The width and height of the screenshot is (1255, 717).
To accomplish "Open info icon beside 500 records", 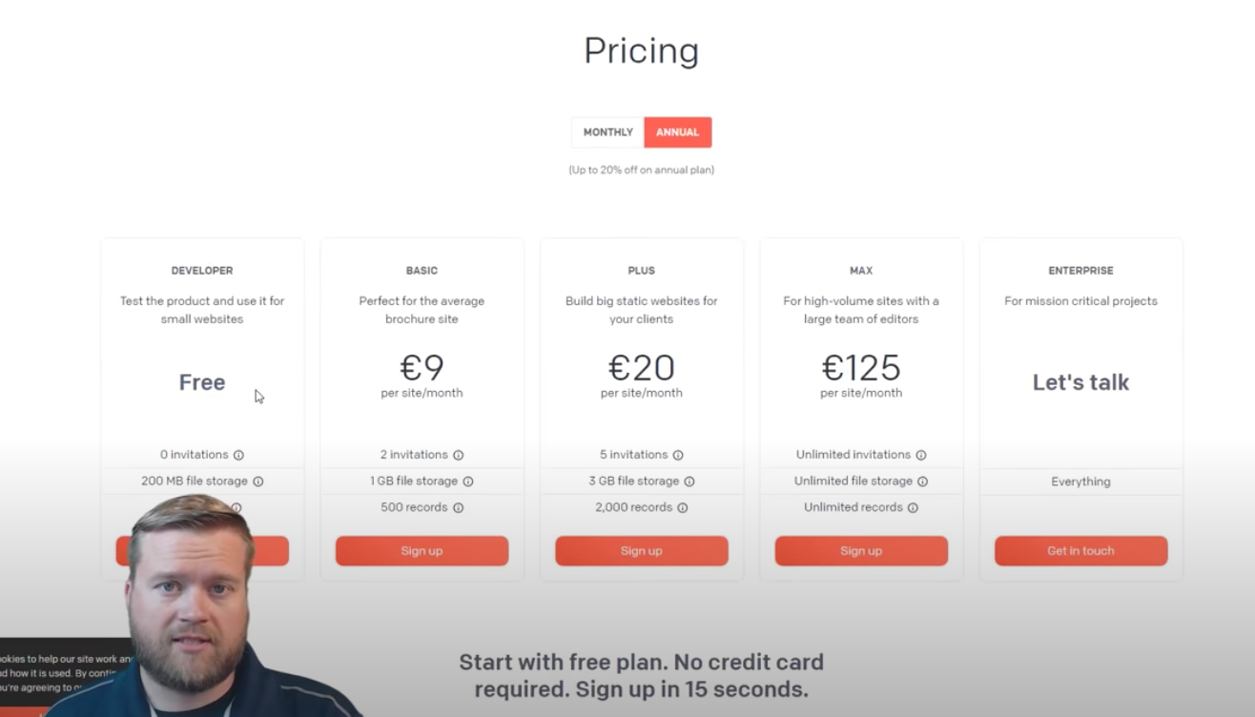I will (x=458, y=508).
